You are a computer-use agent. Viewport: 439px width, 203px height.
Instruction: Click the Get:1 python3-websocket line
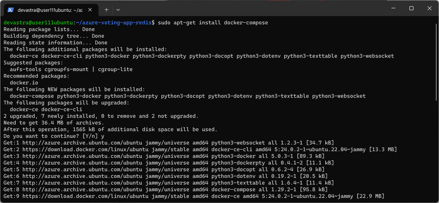coord(169,143)
